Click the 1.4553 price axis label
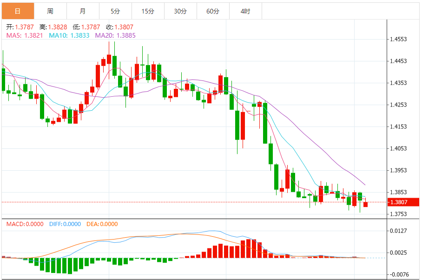Screen dimensions: 422x280 tap(399, 40)
